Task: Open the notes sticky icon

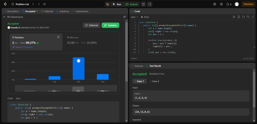Action: pos(149,4)
